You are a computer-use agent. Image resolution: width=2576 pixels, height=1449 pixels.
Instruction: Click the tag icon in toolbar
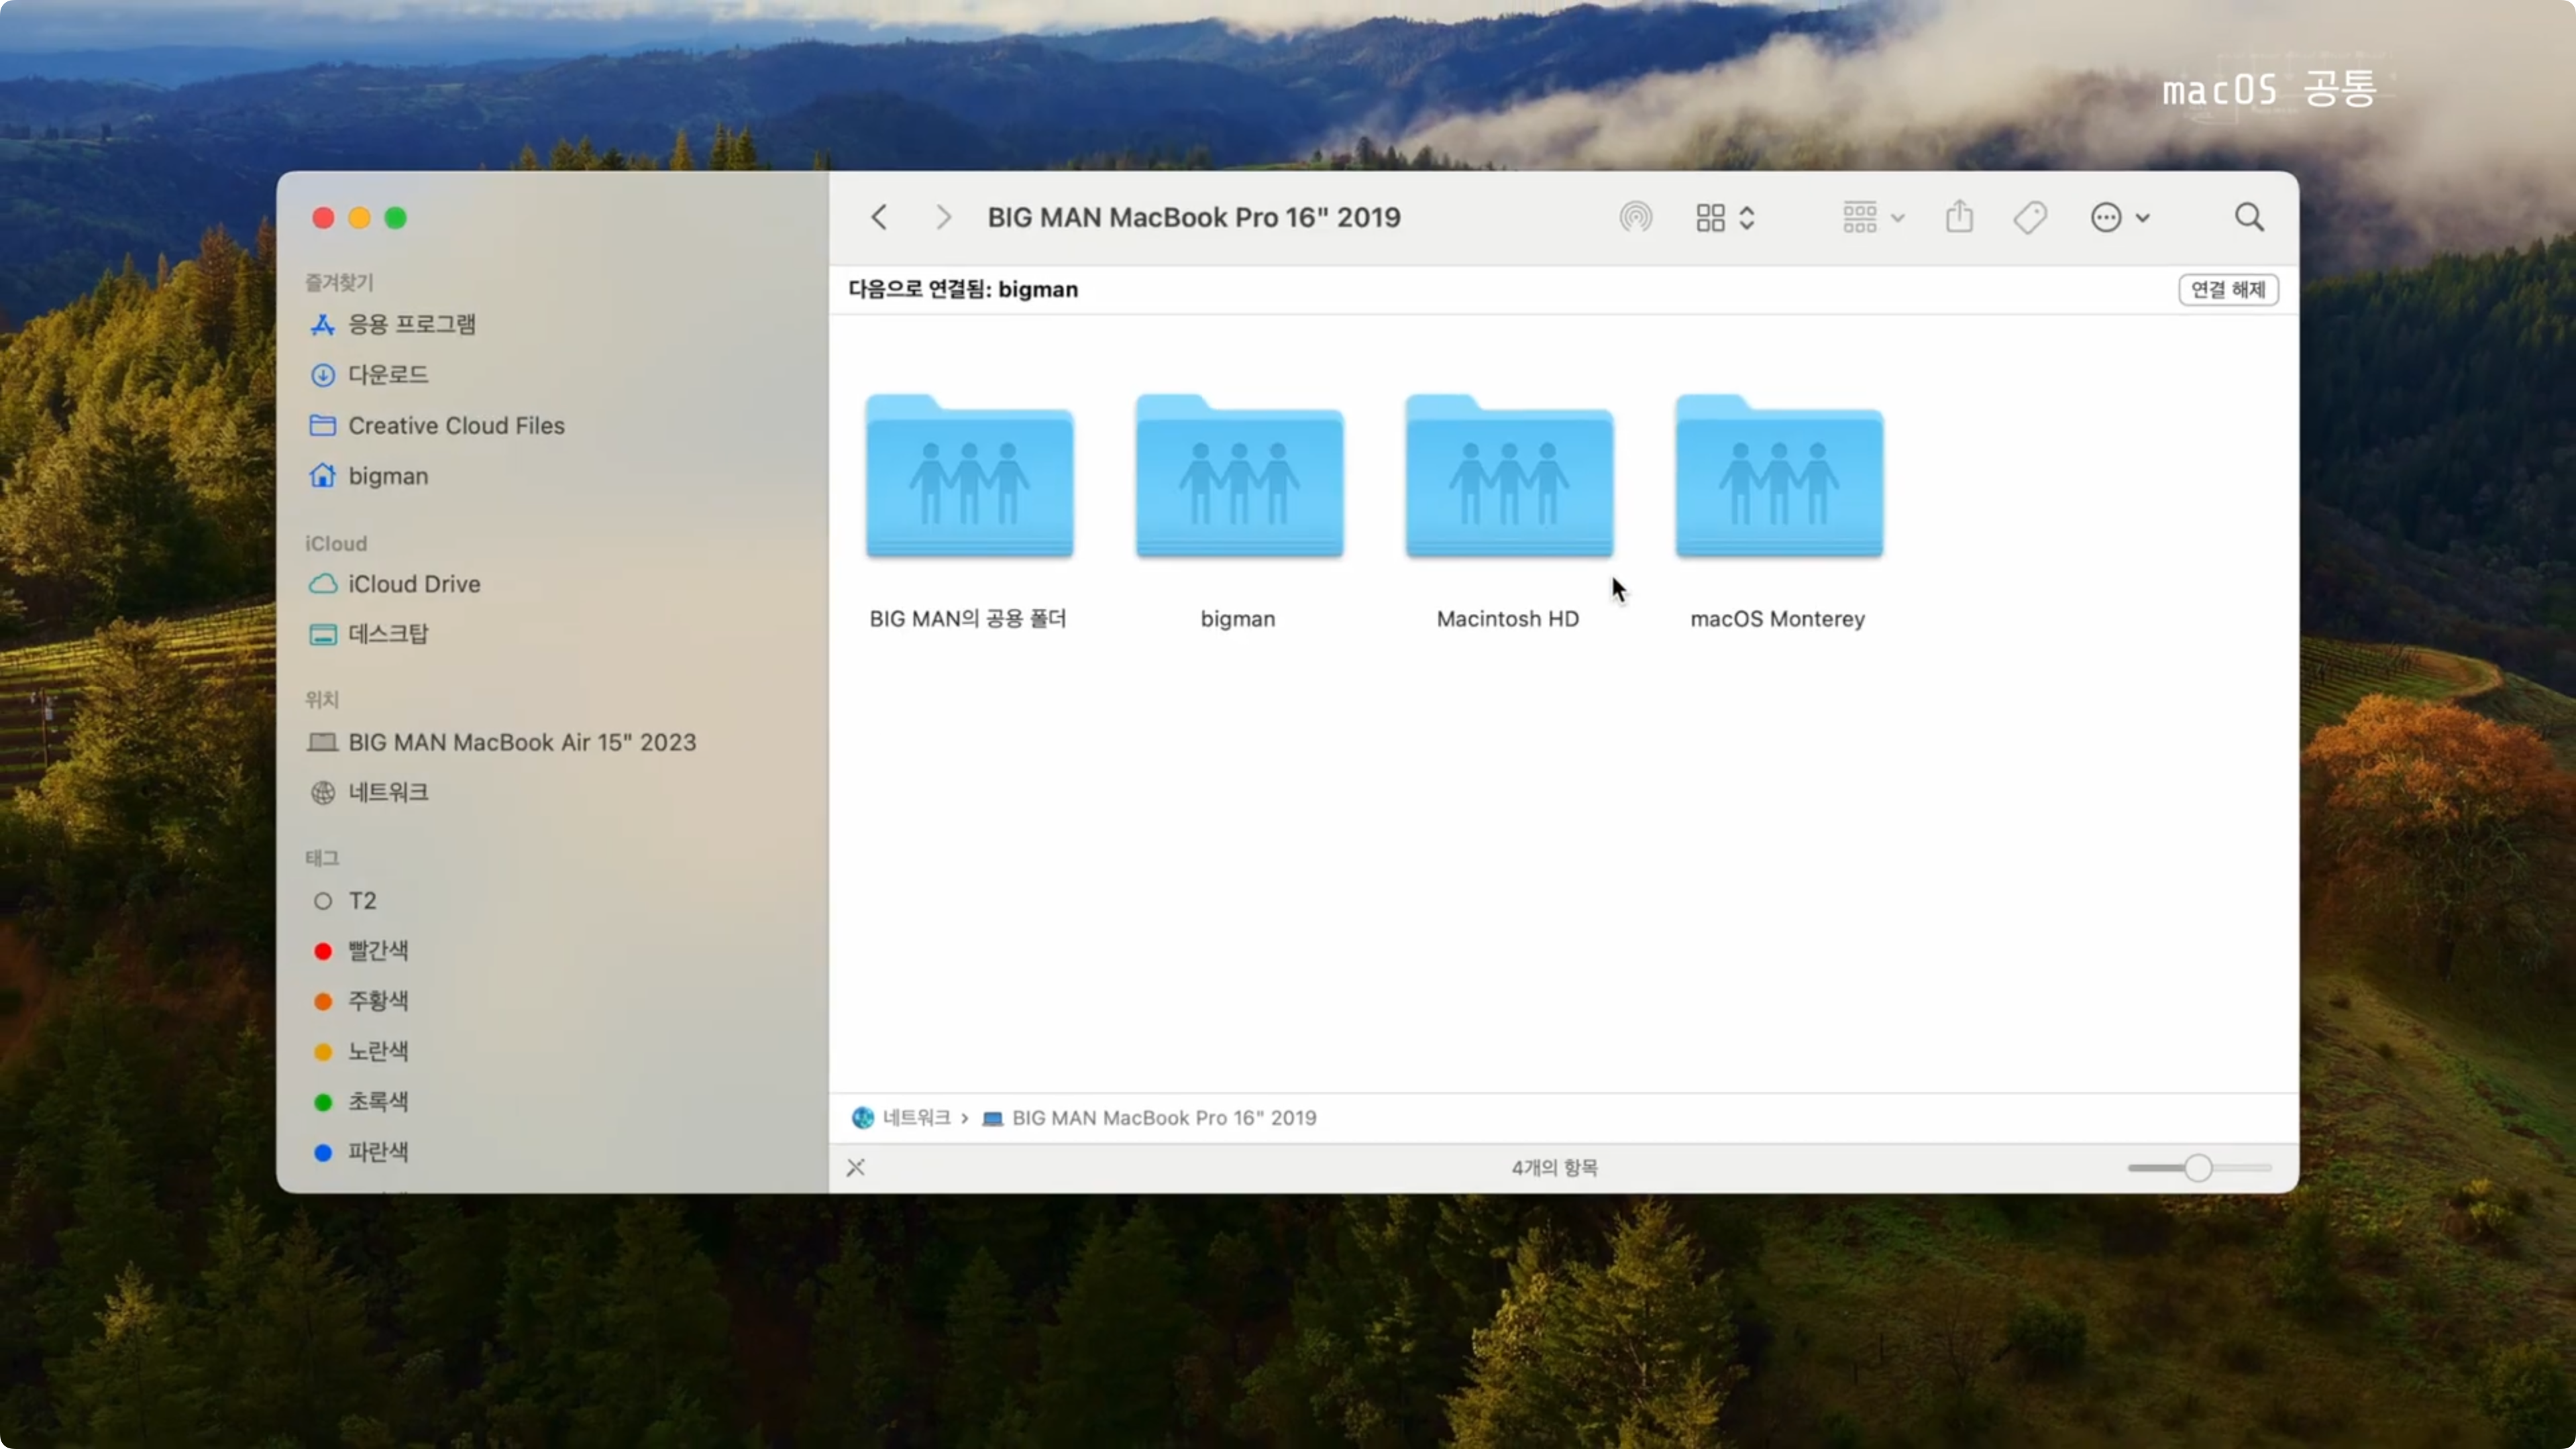tap(2030, 217)
